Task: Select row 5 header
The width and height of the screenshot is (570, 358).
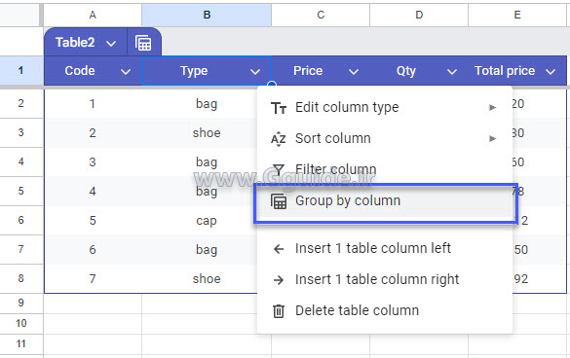Action: pos(21,191)
